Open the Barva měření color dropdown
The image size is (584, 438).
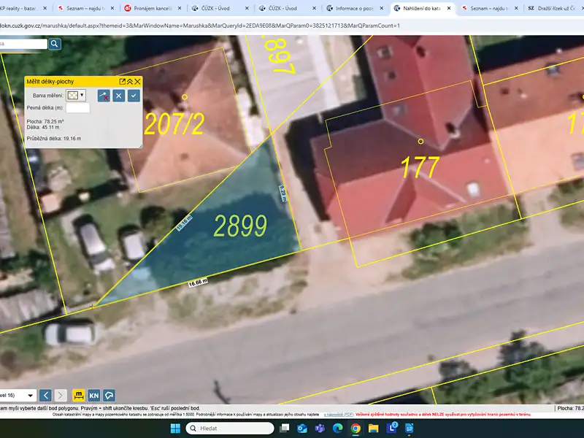[76, 96]
